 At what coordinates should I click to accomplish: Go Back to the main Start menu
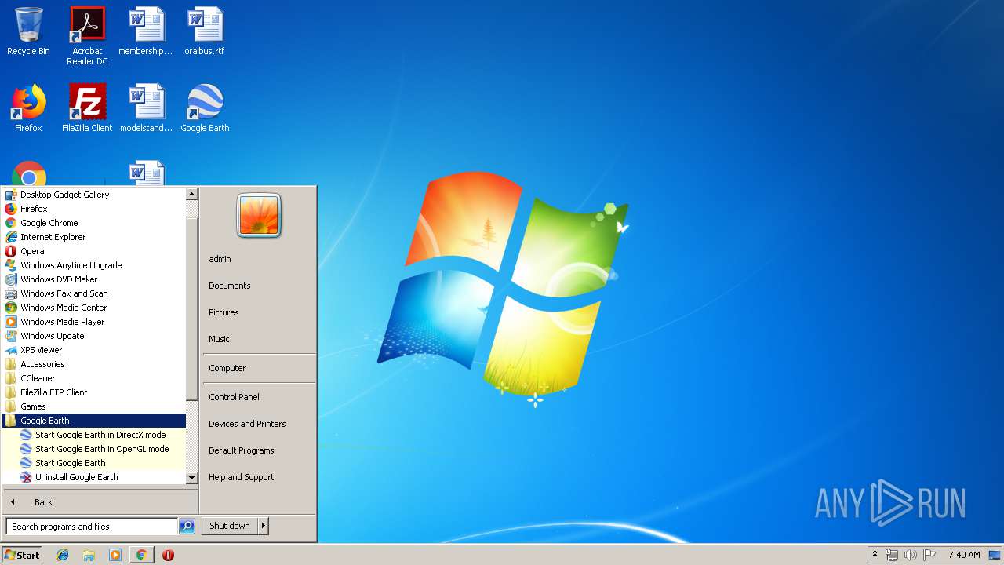[x=100, y=502]
